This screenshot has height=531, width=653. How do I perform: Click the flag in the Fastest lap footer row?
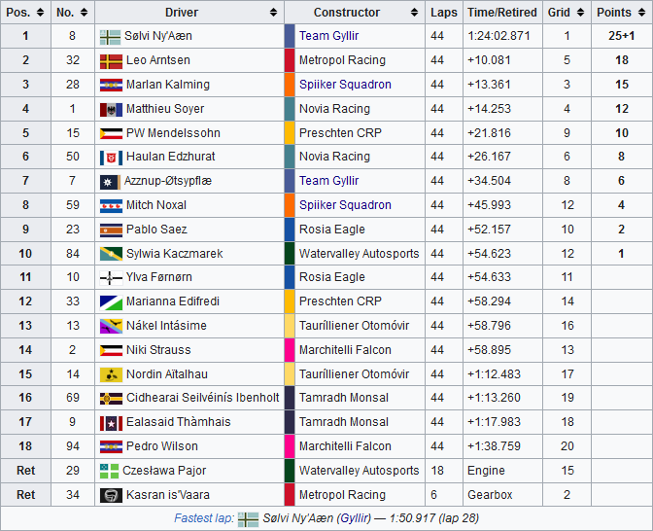[x=248, y=519]
